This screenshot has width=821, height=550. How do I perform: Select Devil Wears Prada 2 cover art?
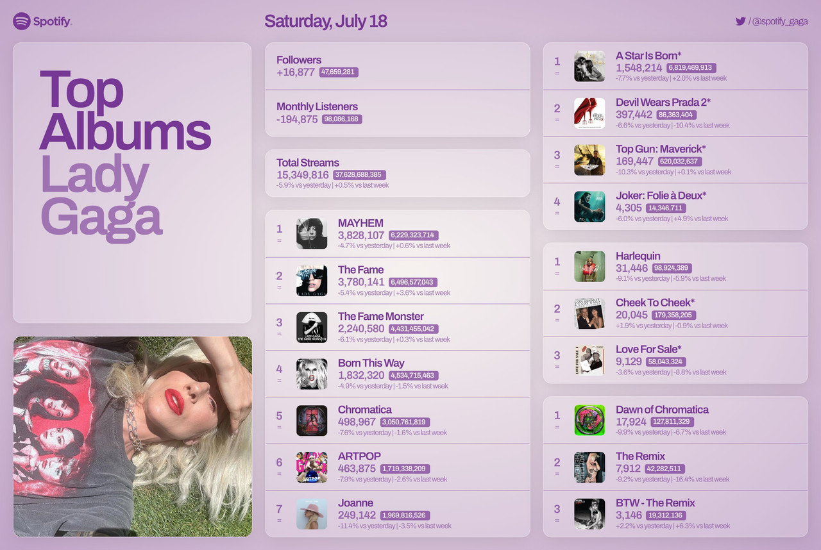point(589,113)
